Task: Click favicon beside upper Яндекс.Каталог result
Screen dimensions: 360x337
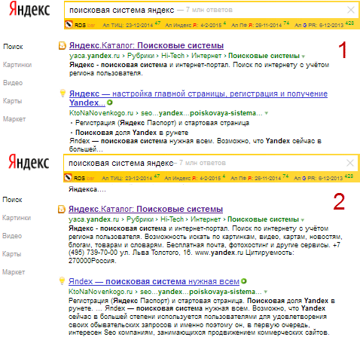Action: coord(63,46)
